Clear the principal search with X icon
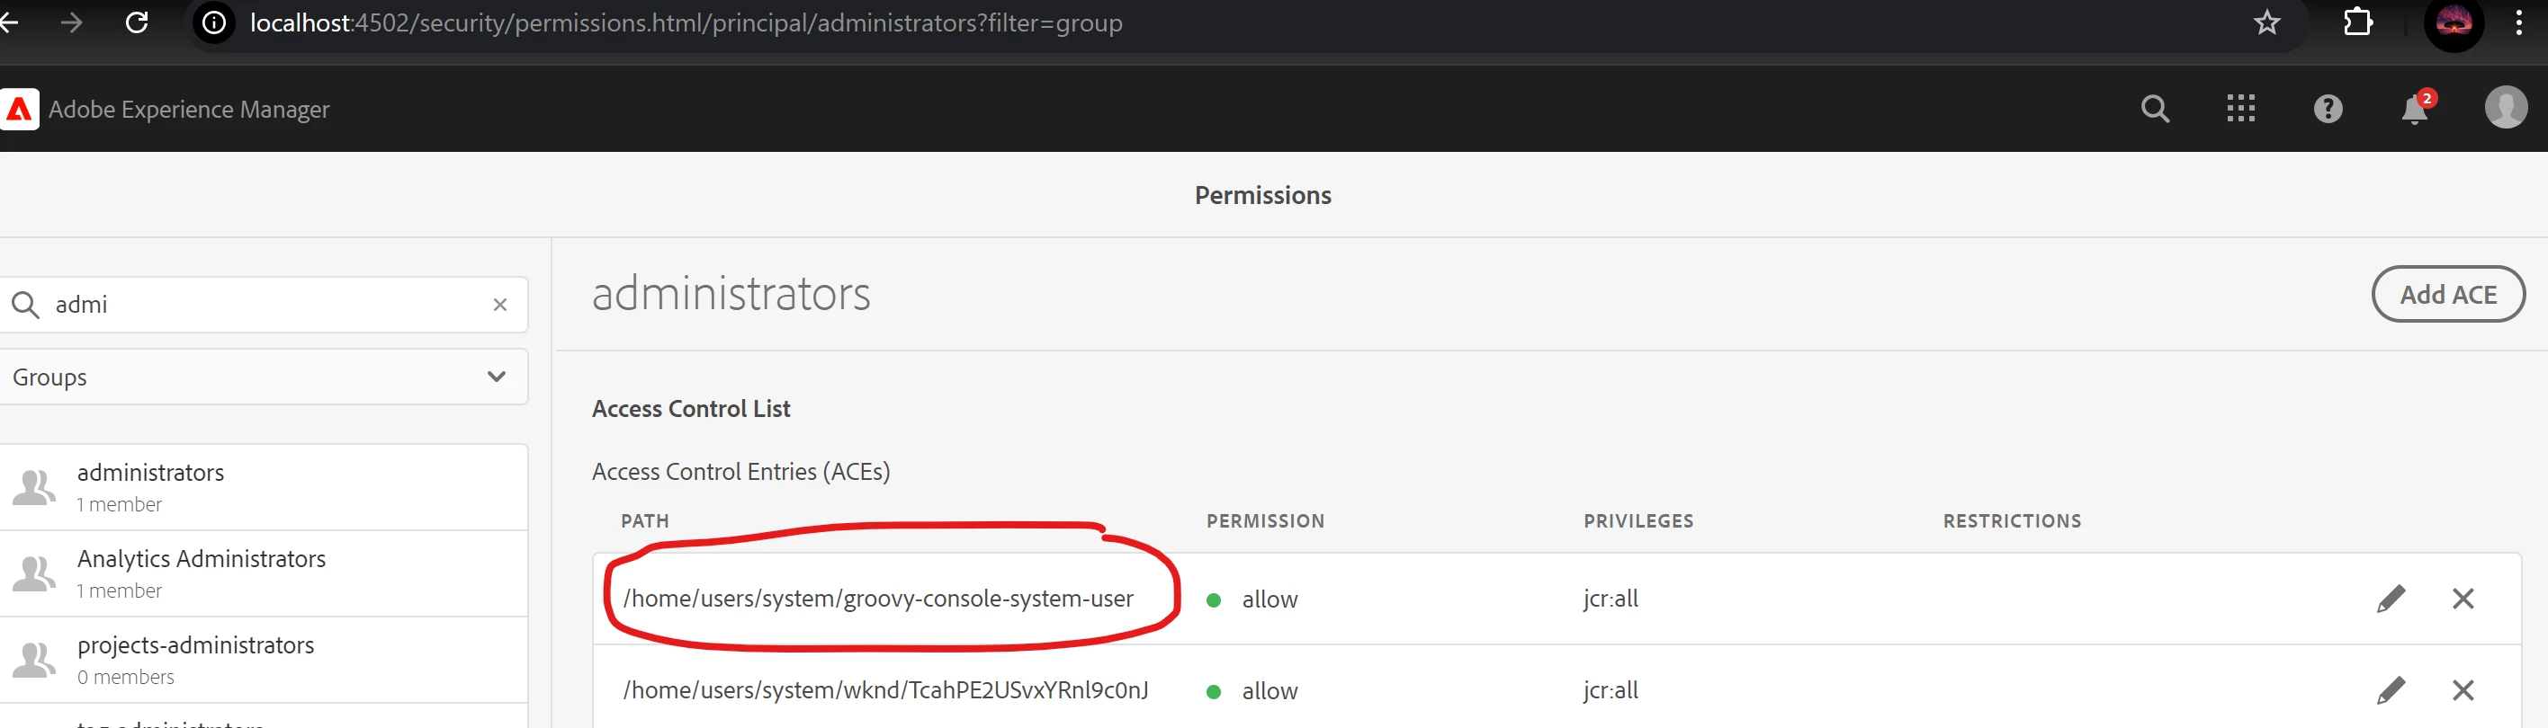 499,306
